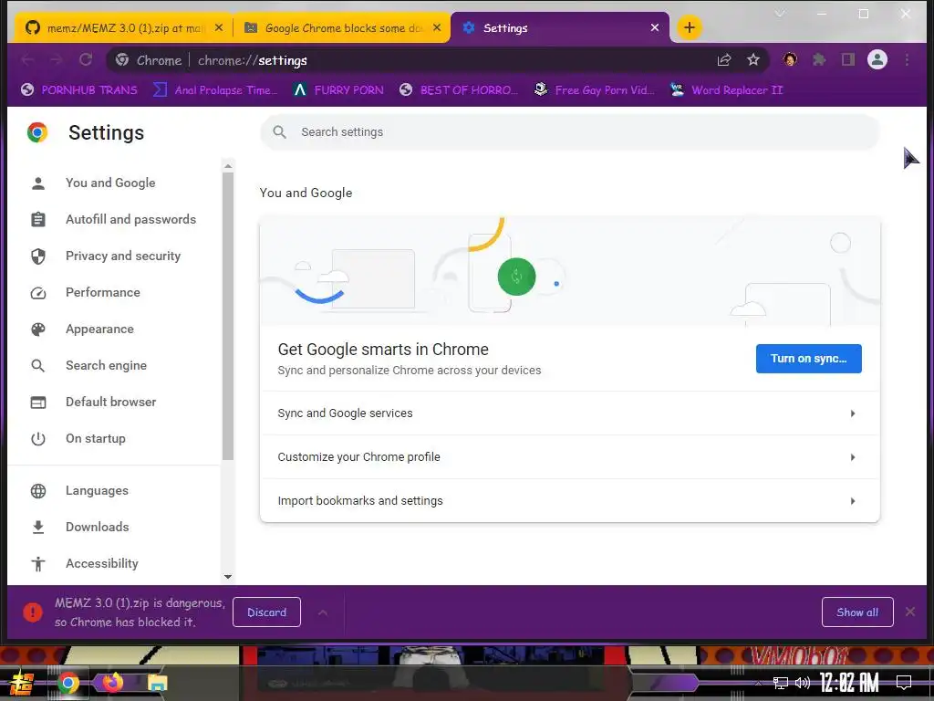Expand Import bookmarks and settings

pyautogui.click(x=569, y=501)
